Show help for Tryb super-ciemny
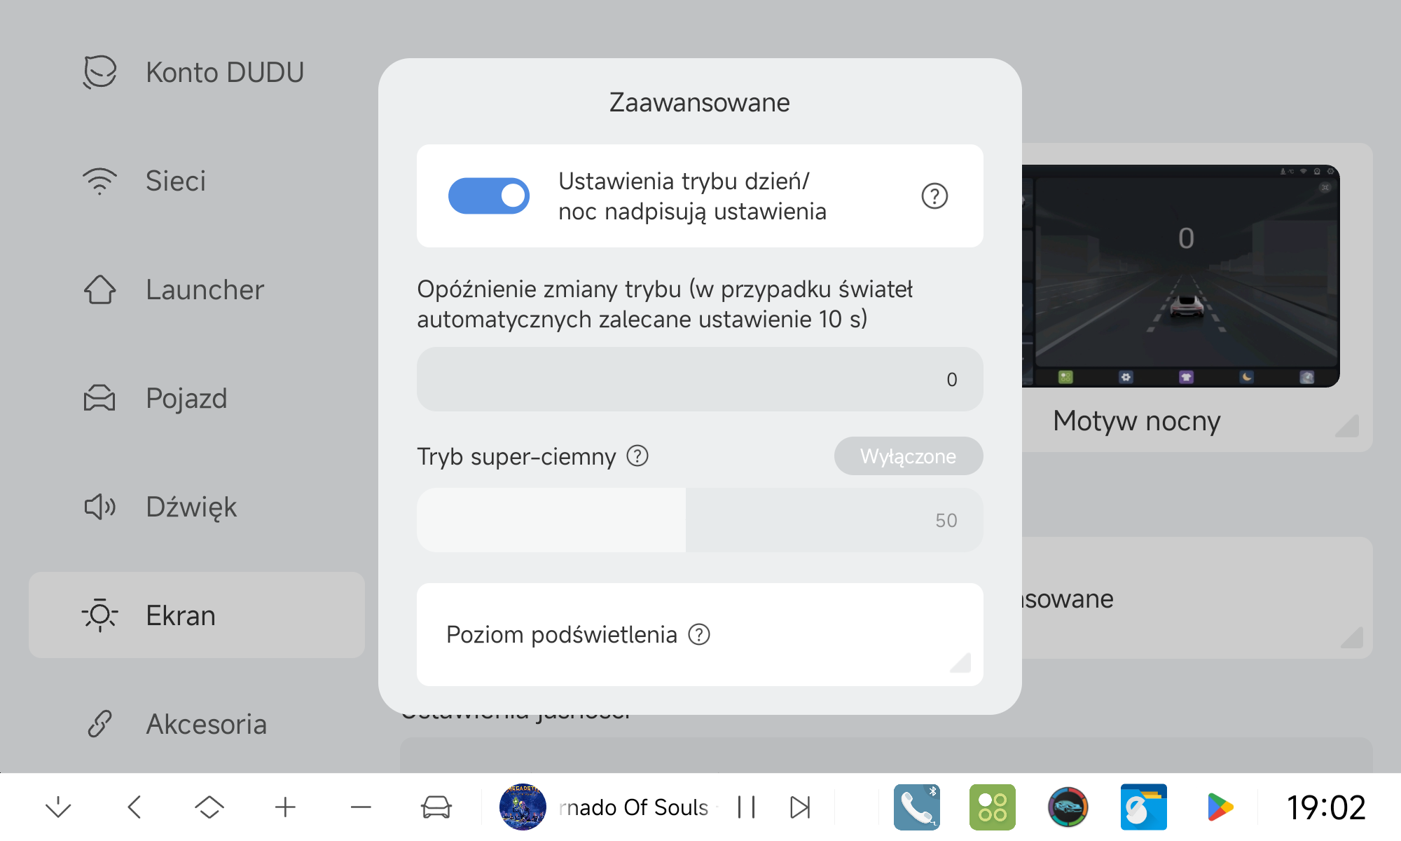The image size is (1401, 841). (x=637, y=456)
